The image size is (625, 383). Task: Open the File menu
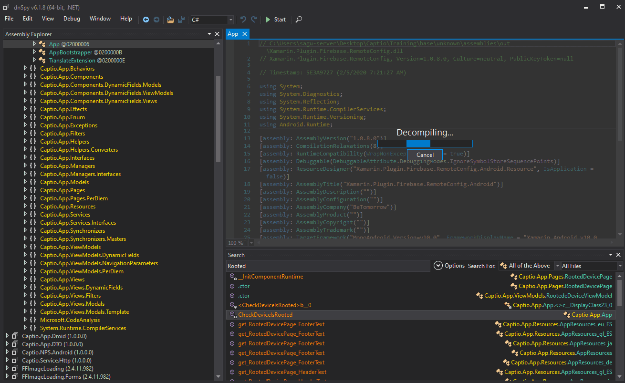click(x=9, y=19)
